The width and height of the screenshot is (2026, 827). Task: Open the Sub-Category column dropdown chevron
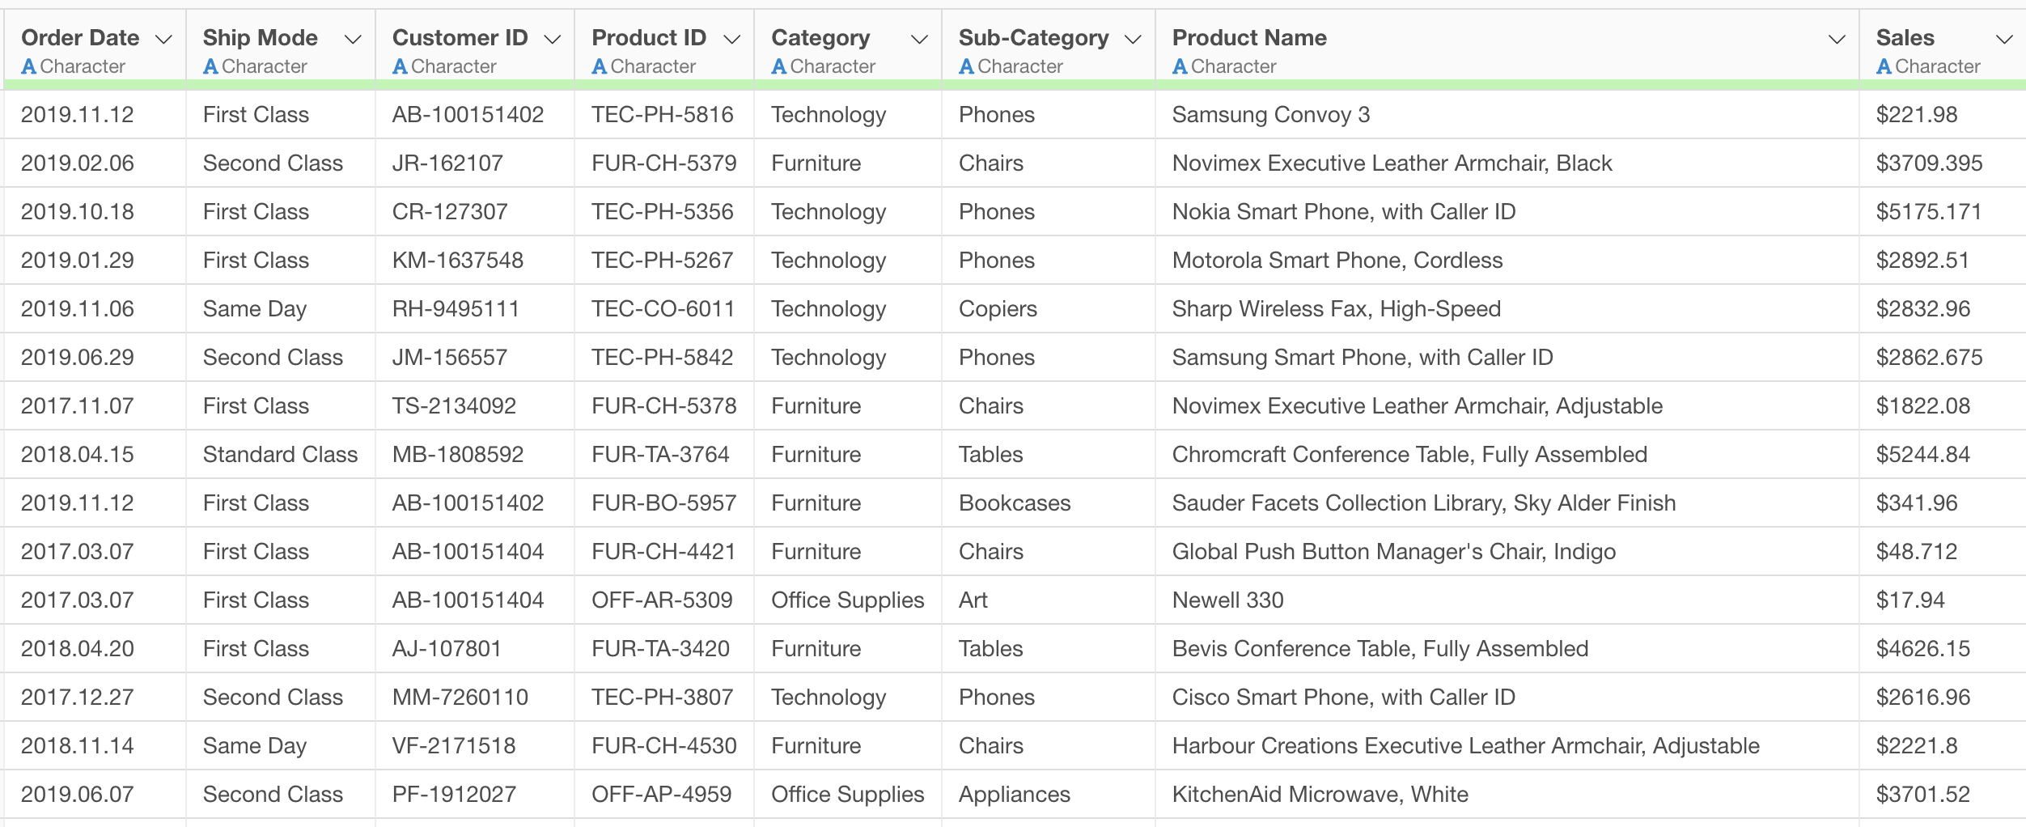click(1134, 40)
